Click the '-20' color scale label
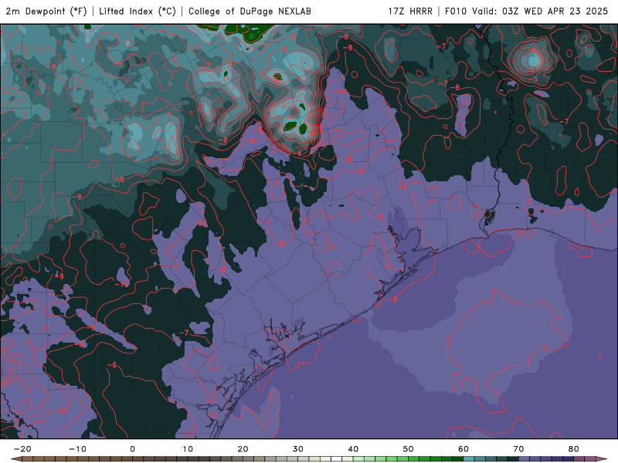The image size is (618, 463). [22, 449]
